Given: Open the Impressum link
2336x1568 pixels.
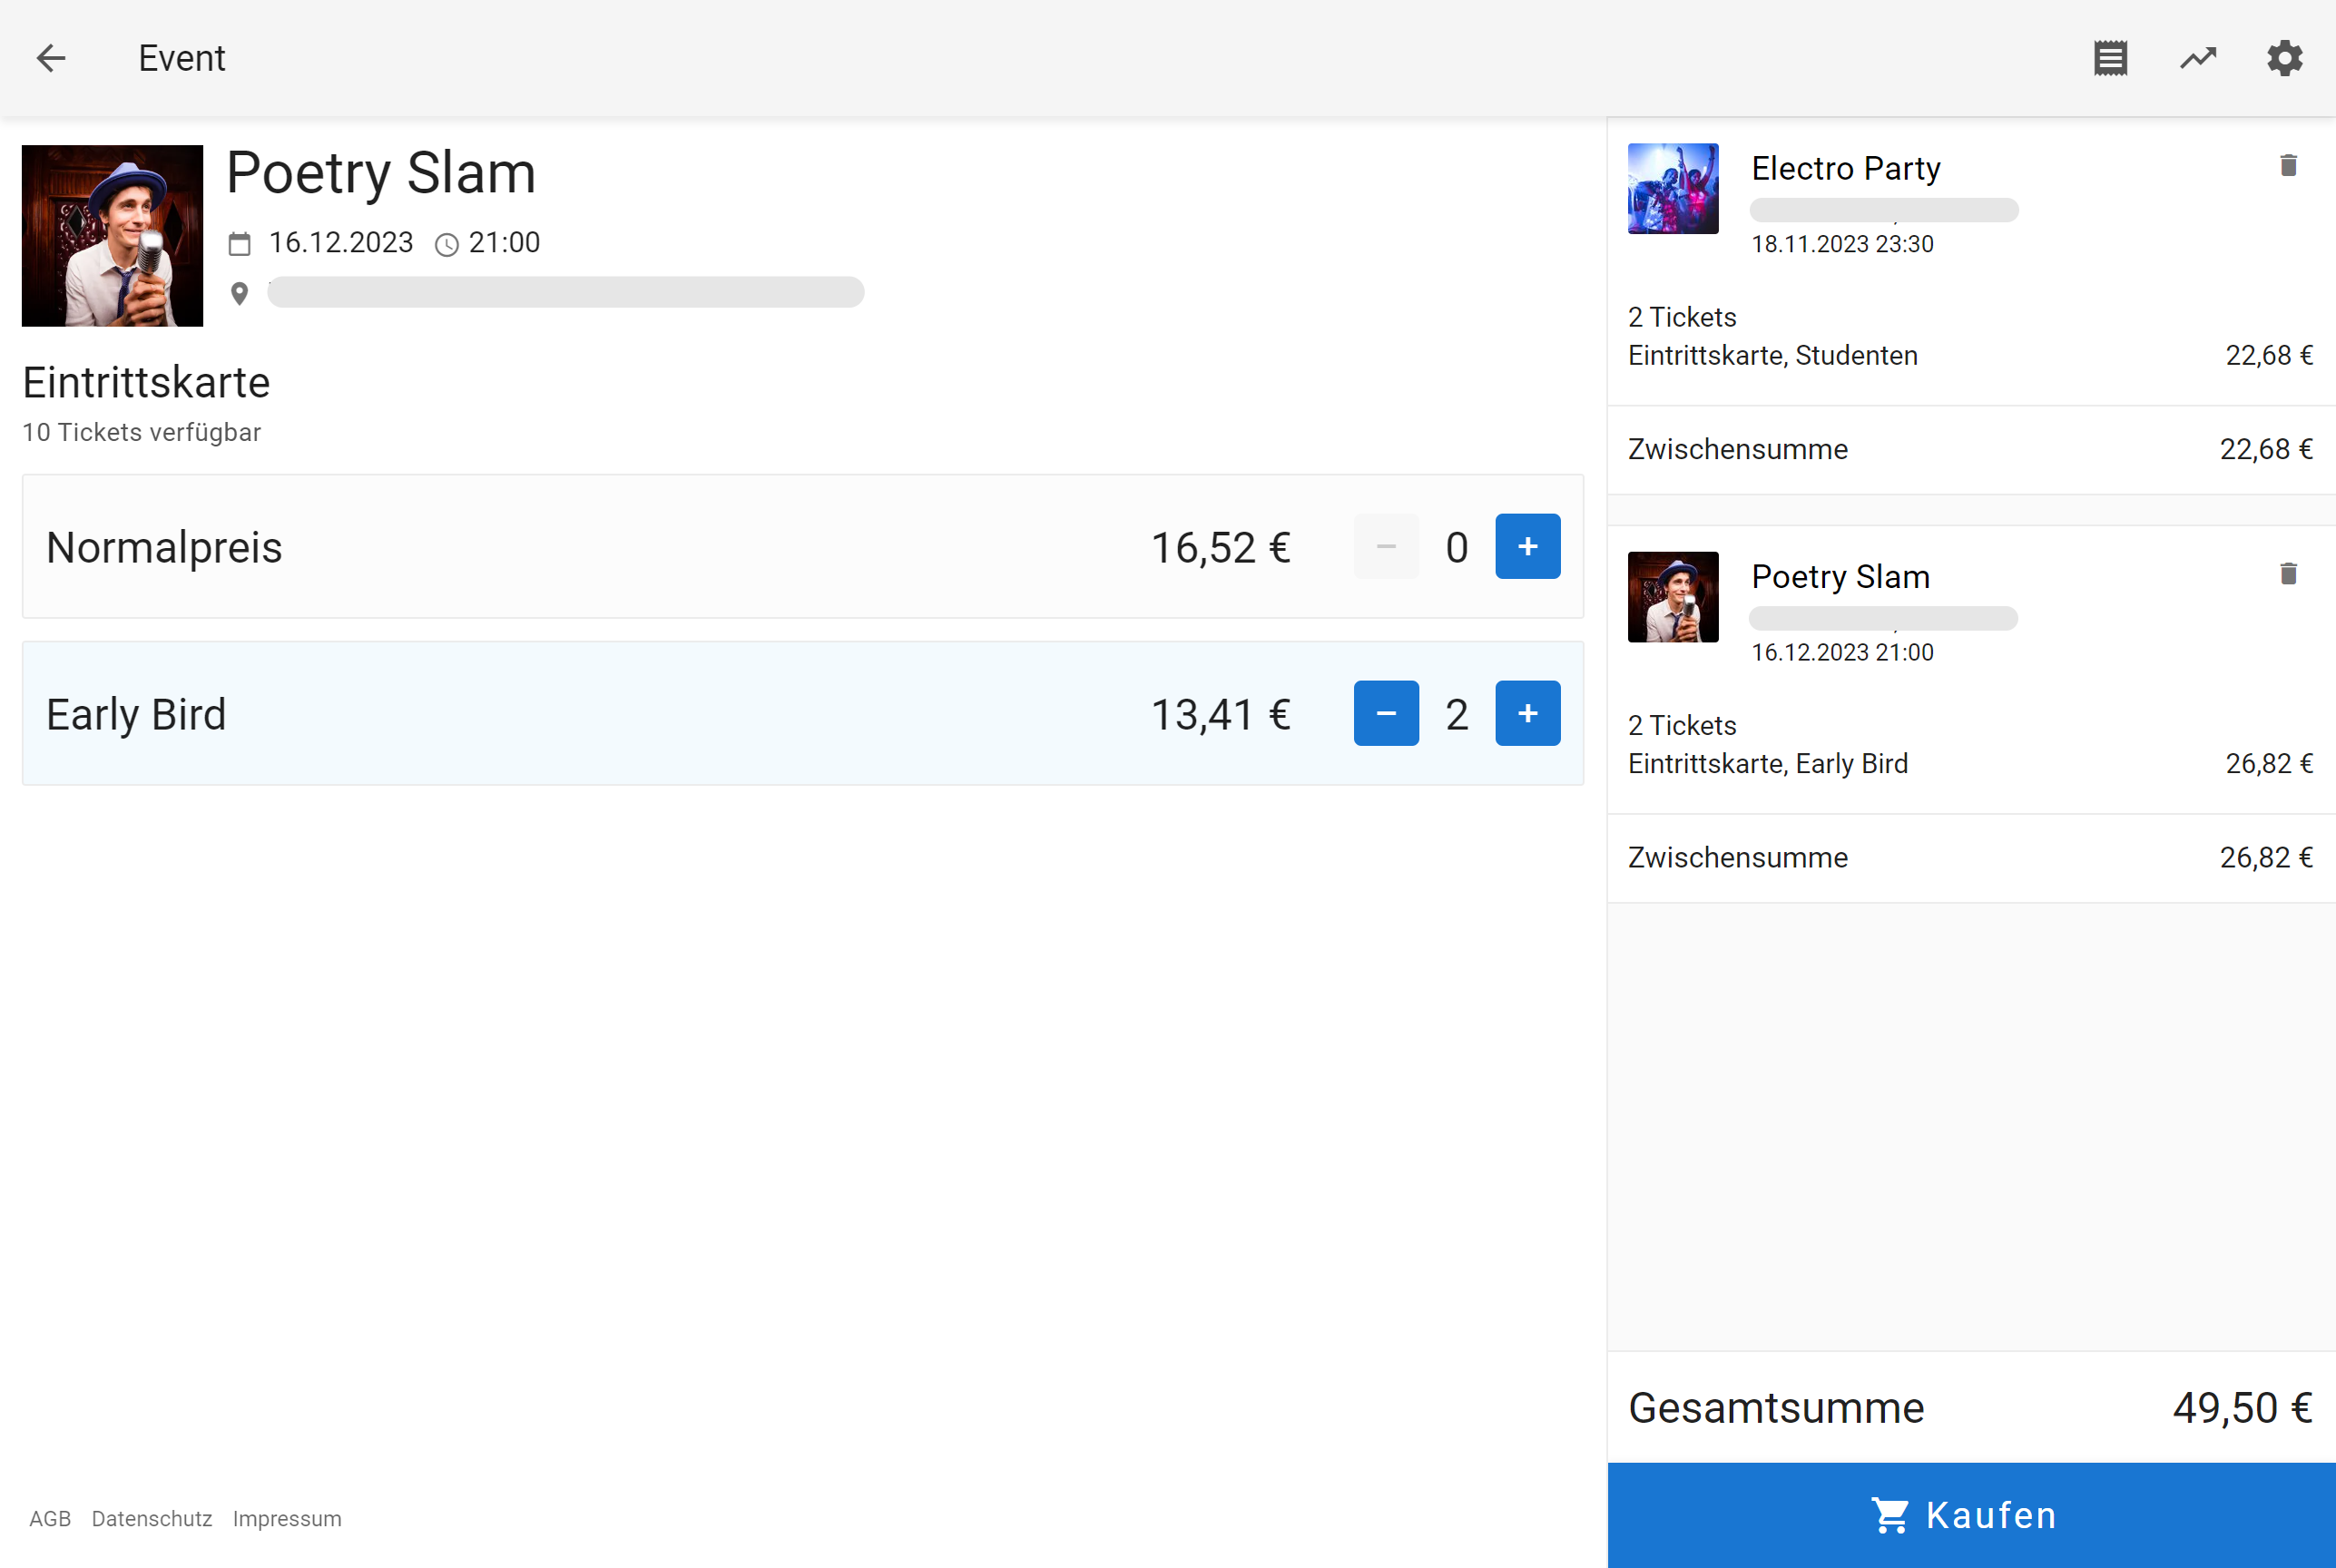Looking at the screenshot, I should pos(287,1518).
